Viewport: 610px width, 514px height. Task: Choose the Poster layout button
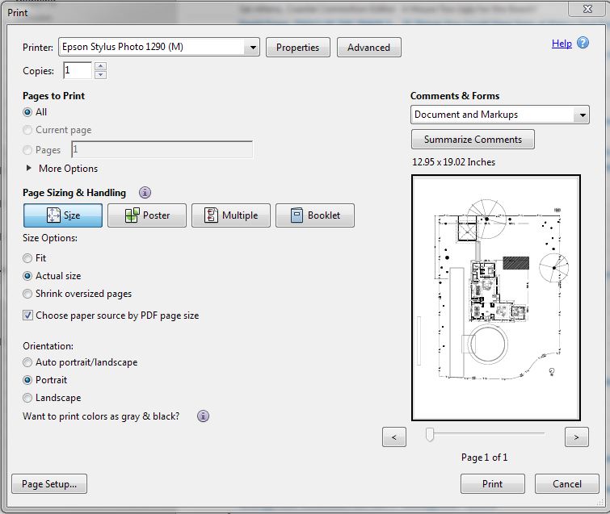click(x=147, y=215)
